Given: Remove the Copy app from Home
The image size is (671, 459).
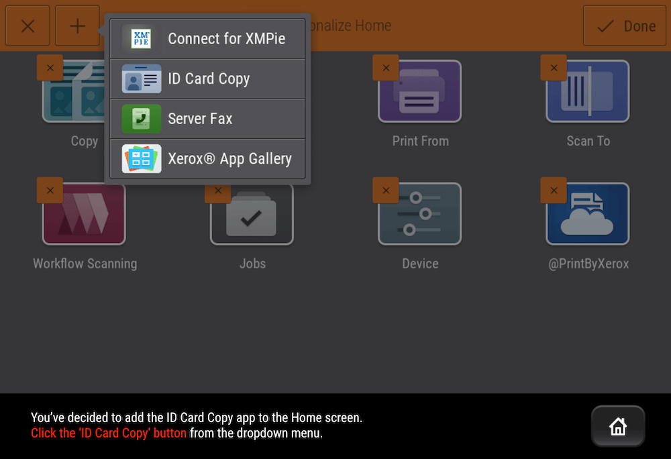Looking at the screenshot, I should [50, 68].
